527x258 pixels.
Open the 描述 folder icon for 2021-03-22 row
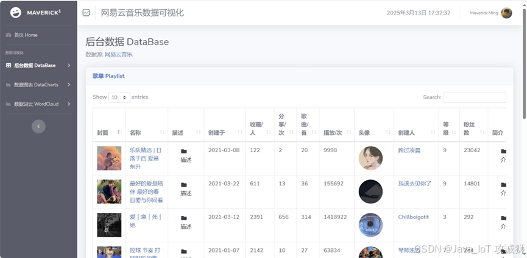click(184, 185)
